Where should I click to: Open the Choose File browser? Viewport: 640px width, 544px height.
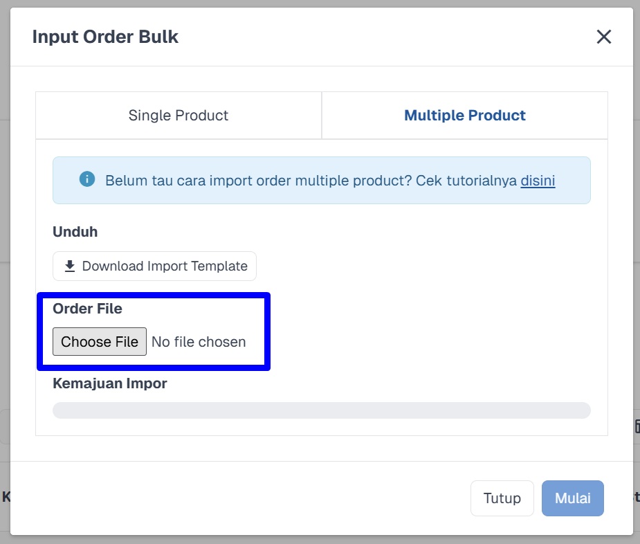pos(100,341)
